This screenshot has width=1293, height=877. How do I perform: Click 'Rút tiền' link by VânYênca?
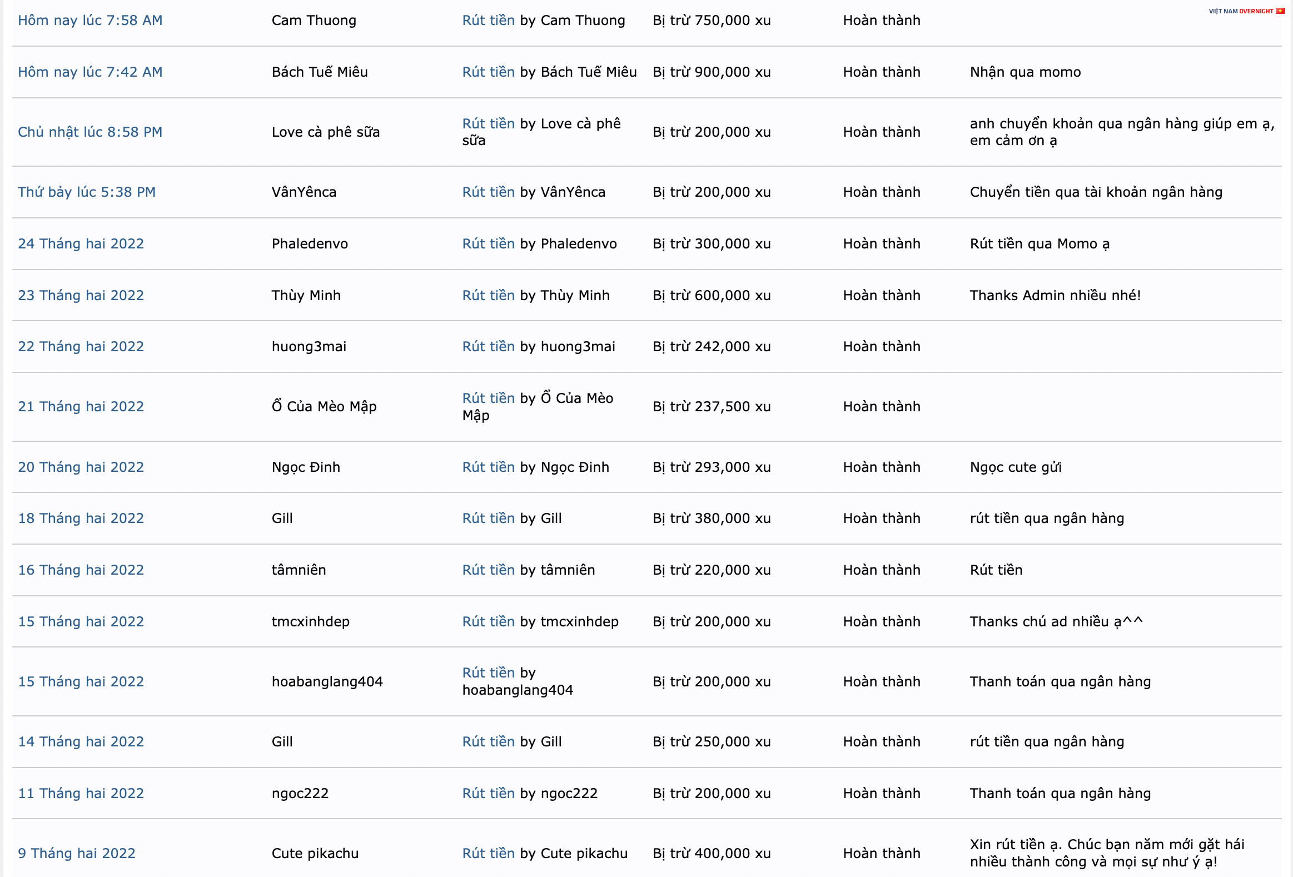click(488, 192)
